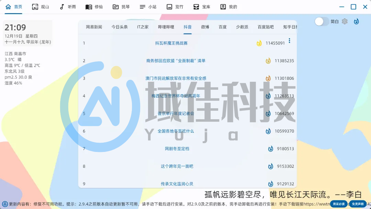Open the 宝库 section
Image resolution: width=371 pixels, height=209 pixels.
(202, 7)
